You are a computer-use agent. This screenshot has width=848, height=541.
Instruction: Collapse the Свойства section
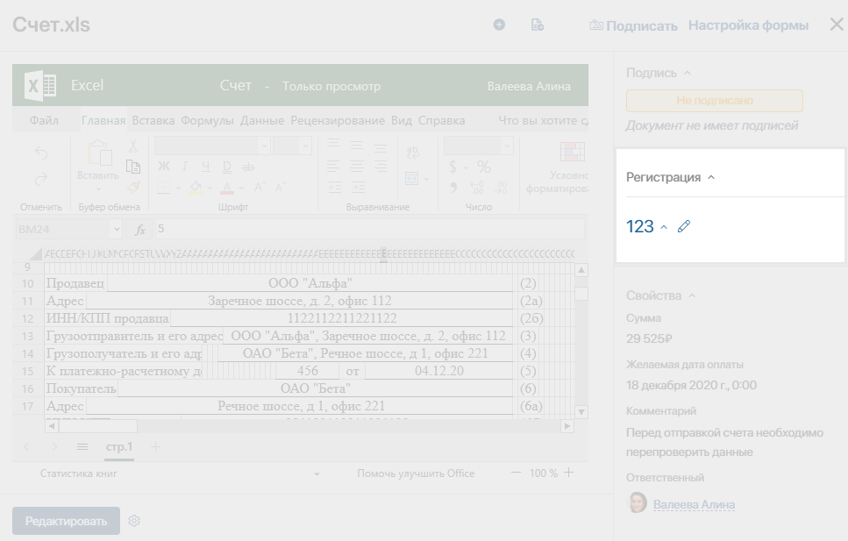(692, 295)
